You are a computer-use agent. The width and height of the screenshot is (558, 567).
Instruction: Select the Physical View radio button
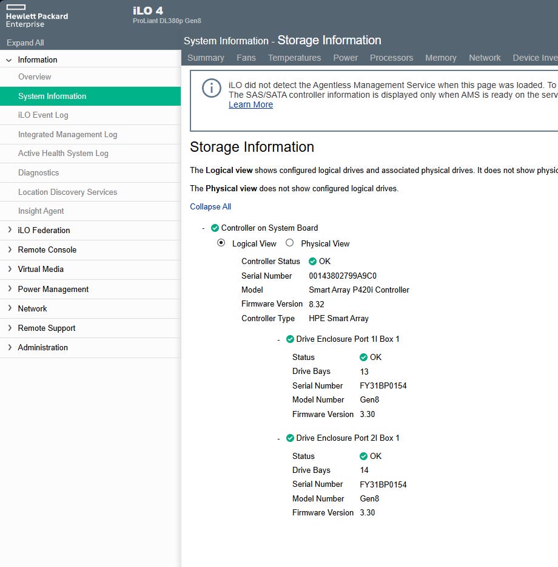289,243
